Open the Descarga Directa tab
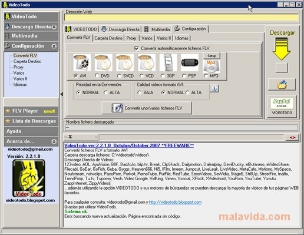 pos(120,29)
